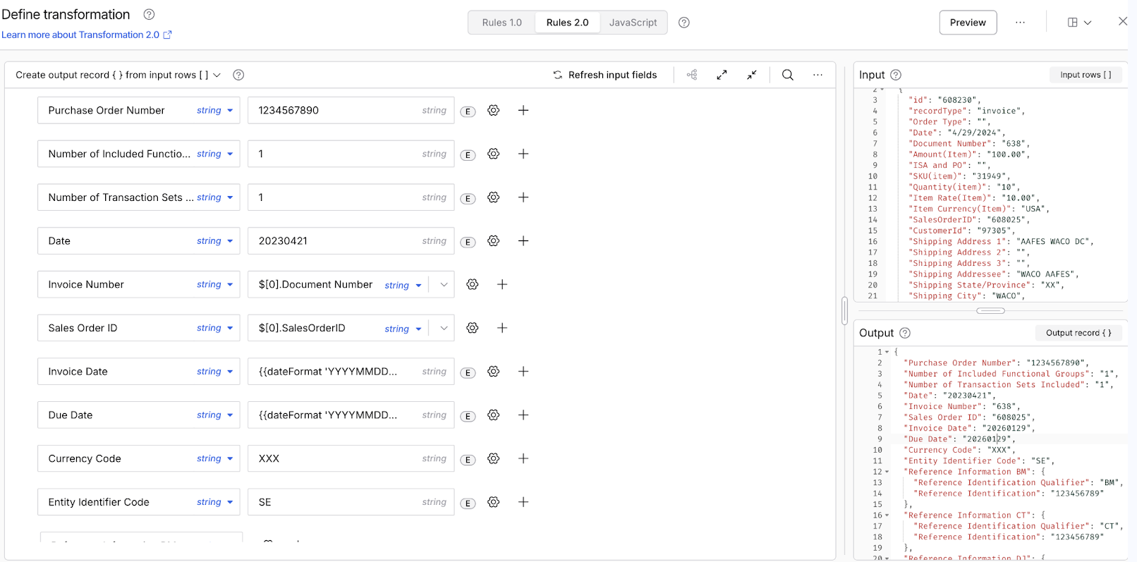Image resolution: width=1137 pixels, height=562 pixels.
Task: Toggle expression marker on Entity Identifier Code value
Action: click(x=468, y=503)
